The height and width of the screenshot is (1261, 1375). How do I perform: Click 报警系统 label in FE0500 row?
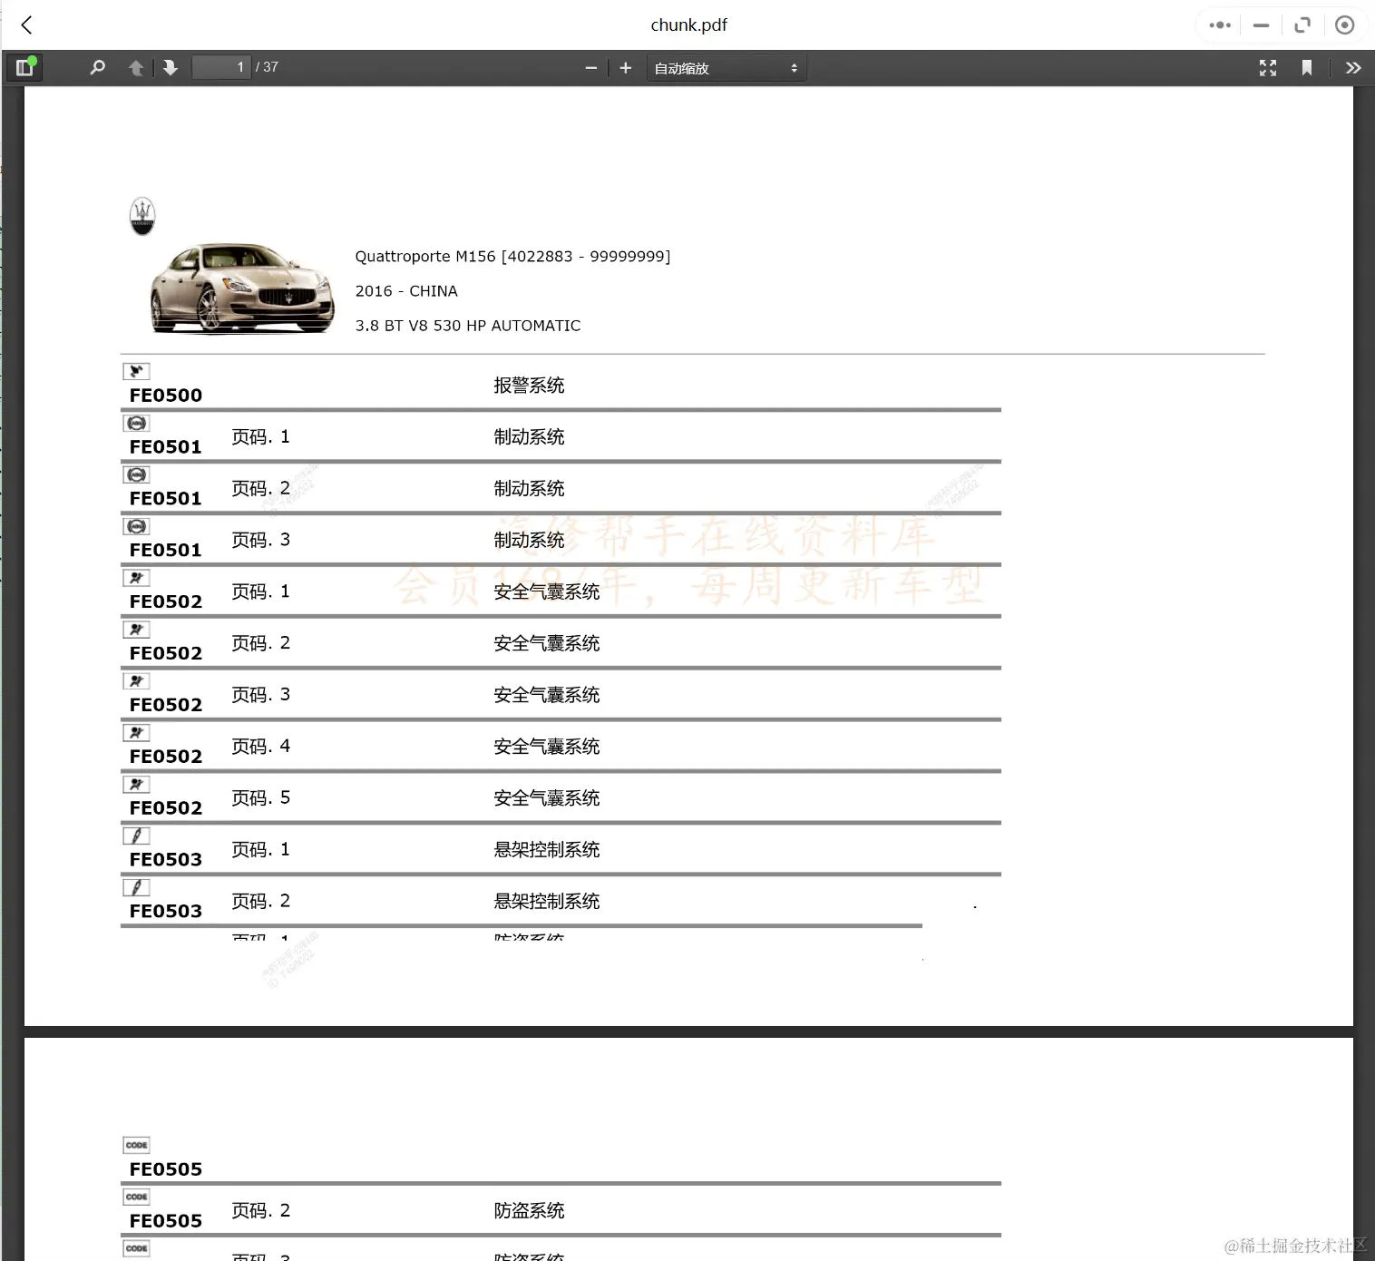[x=529, y=386]
